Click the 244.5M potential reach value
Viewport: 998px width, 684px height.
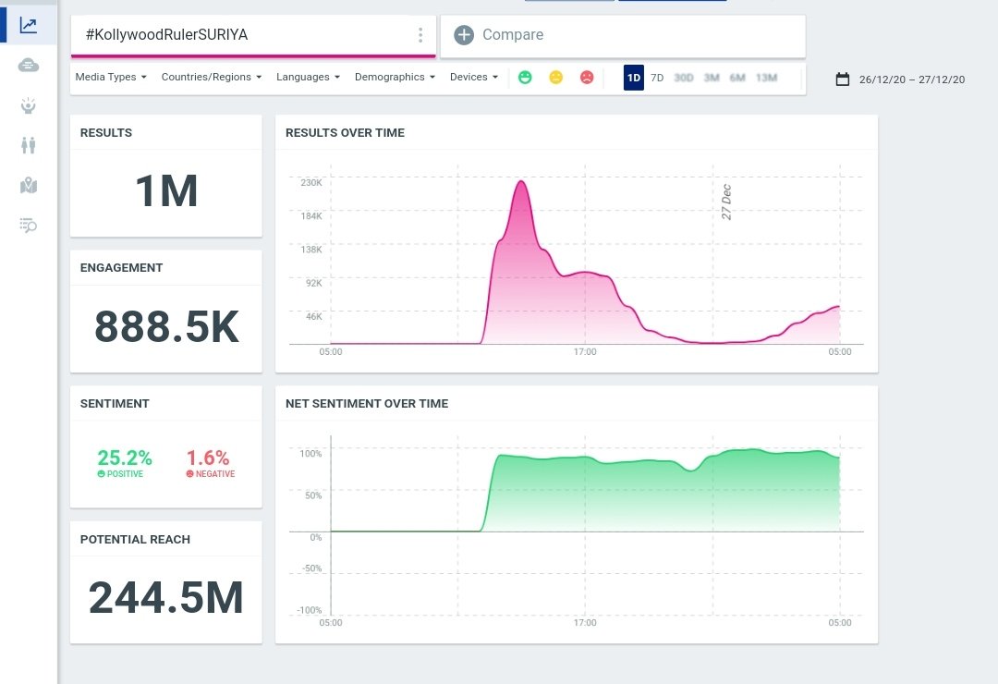pyautogui.click(x=166, y=597)
